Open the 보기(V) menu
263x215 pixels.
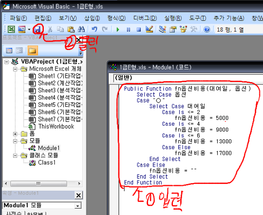[68, 18]
